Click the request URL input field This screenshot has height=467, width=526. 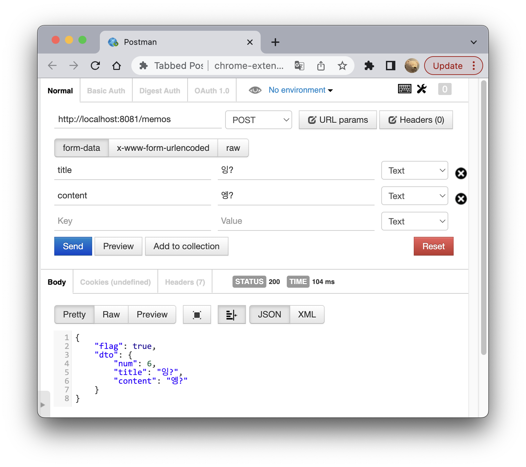(x=138, y=119)
